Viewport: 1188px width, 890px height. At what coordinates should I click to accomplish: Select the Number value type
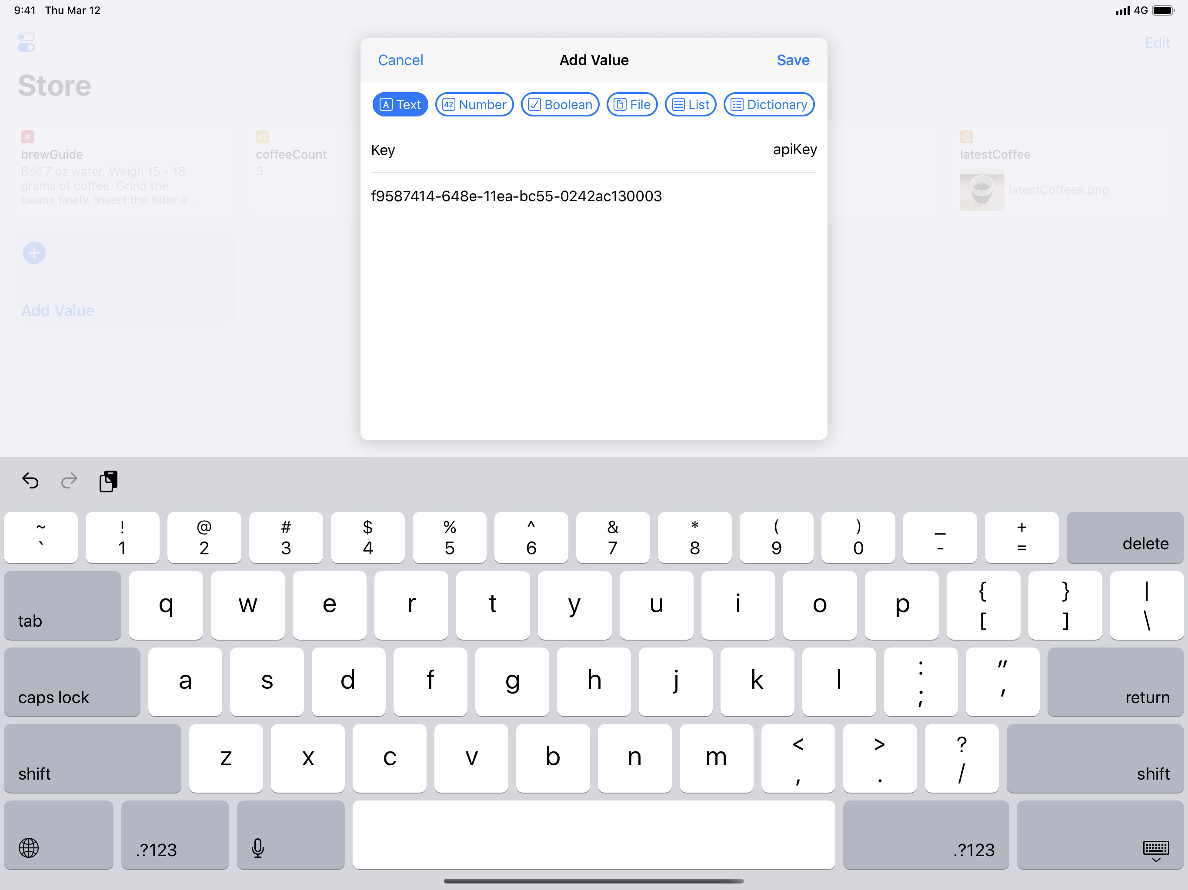(x=474, y=105)
